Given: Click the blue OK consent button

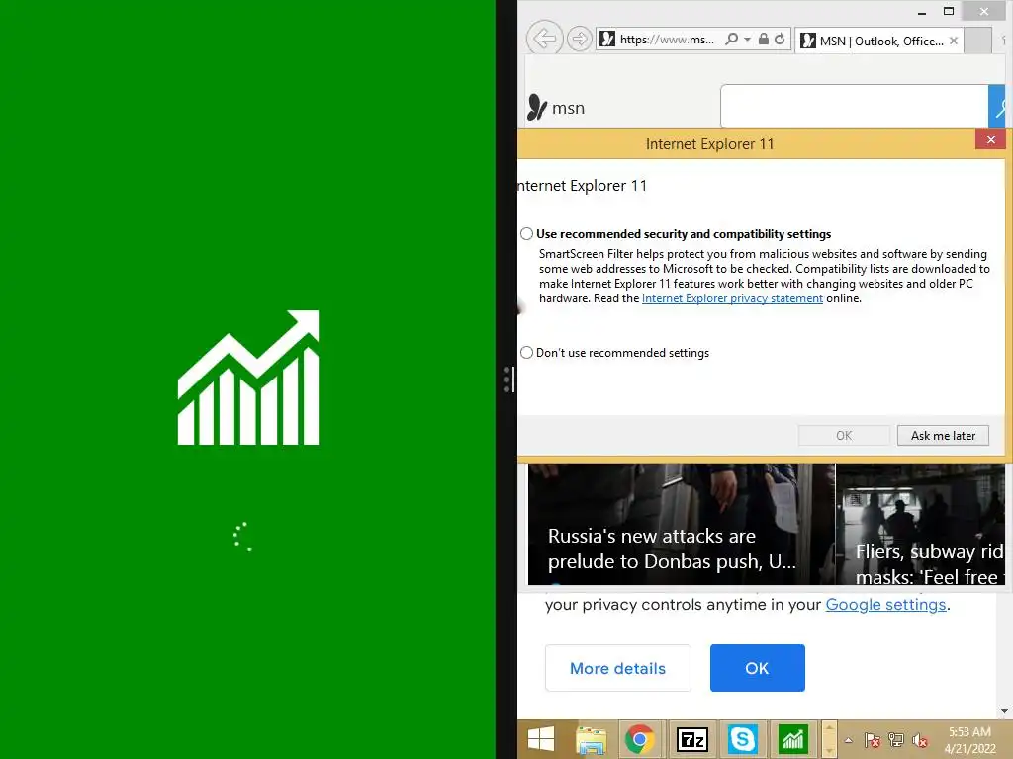Looking at the screenshot, I should click(757, 668).
